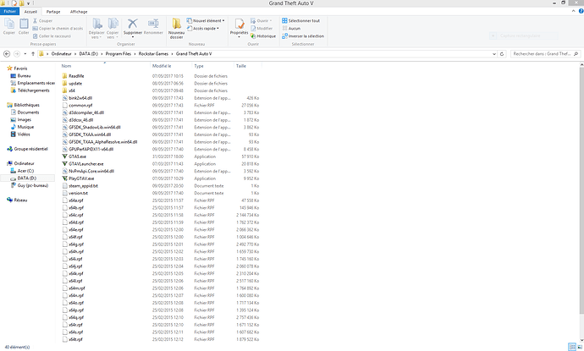Click the Historique button
This screenshot has height=351, width=584.
263,36
